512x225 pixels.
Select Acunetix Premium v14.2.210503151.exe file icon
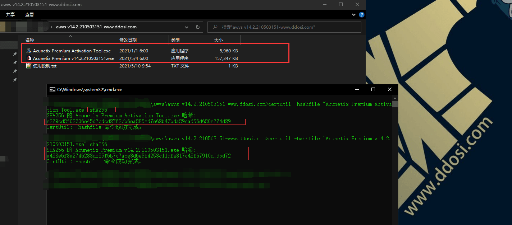[x=29, y=58]
